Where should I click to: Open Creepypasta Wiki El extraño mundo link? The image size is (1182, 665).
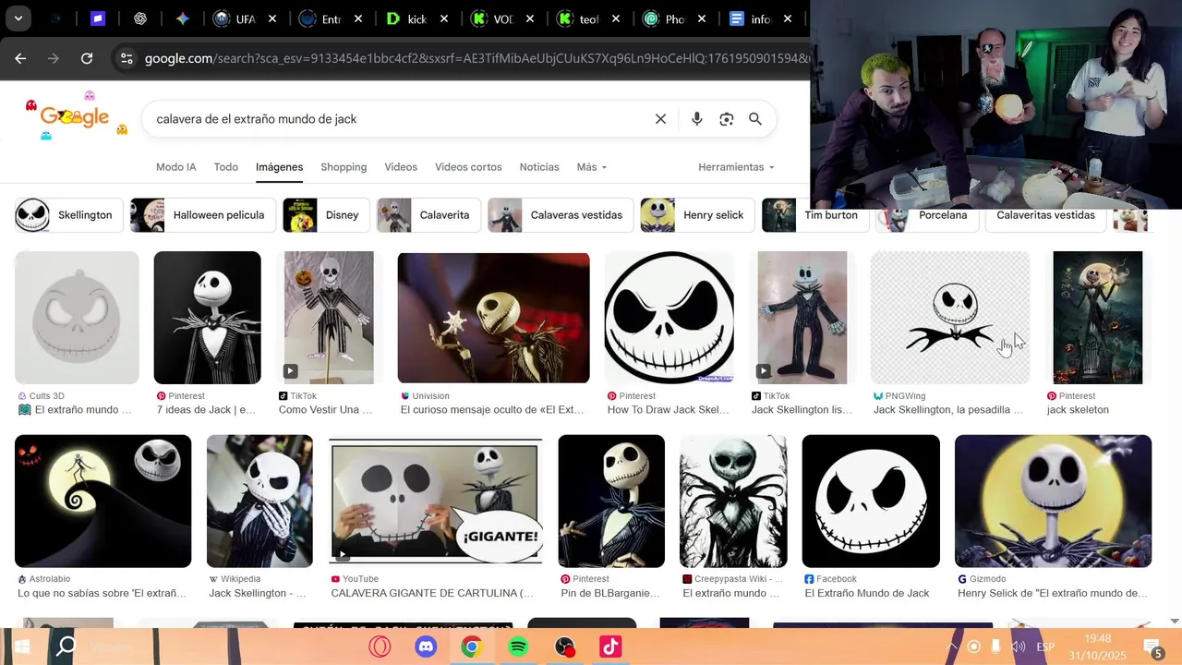(x=730, y=593)
